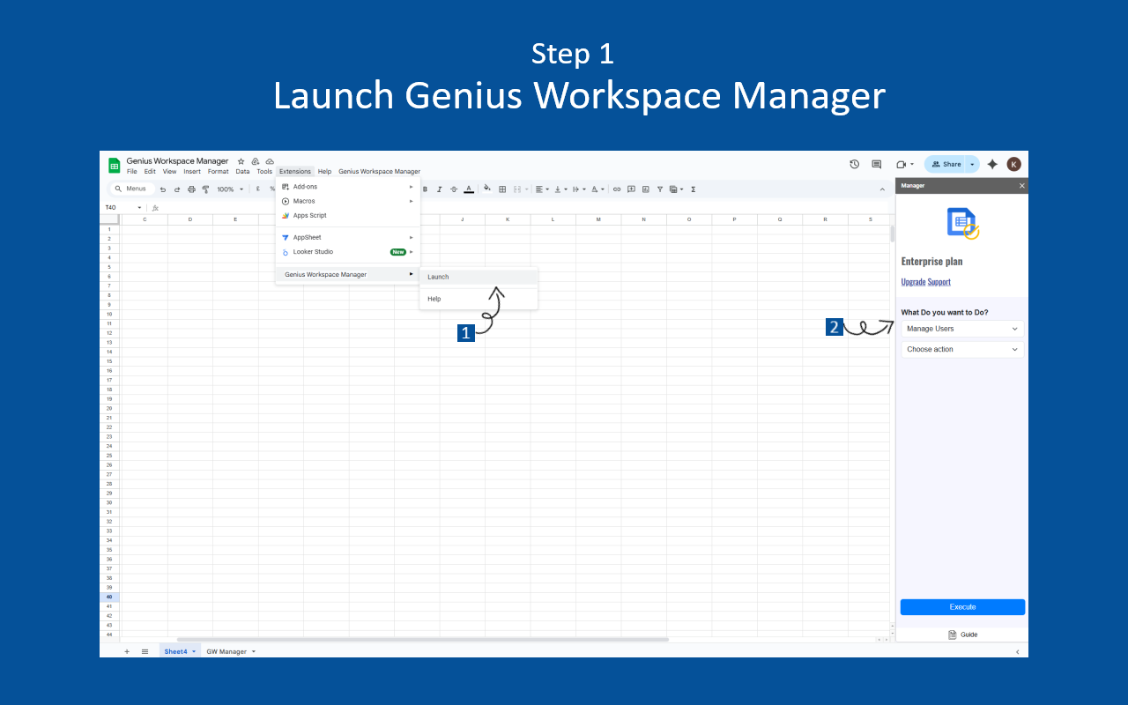The image size is (1128, 705).
Task: Open the Choose action dropdown
Action: pos(962,350)
